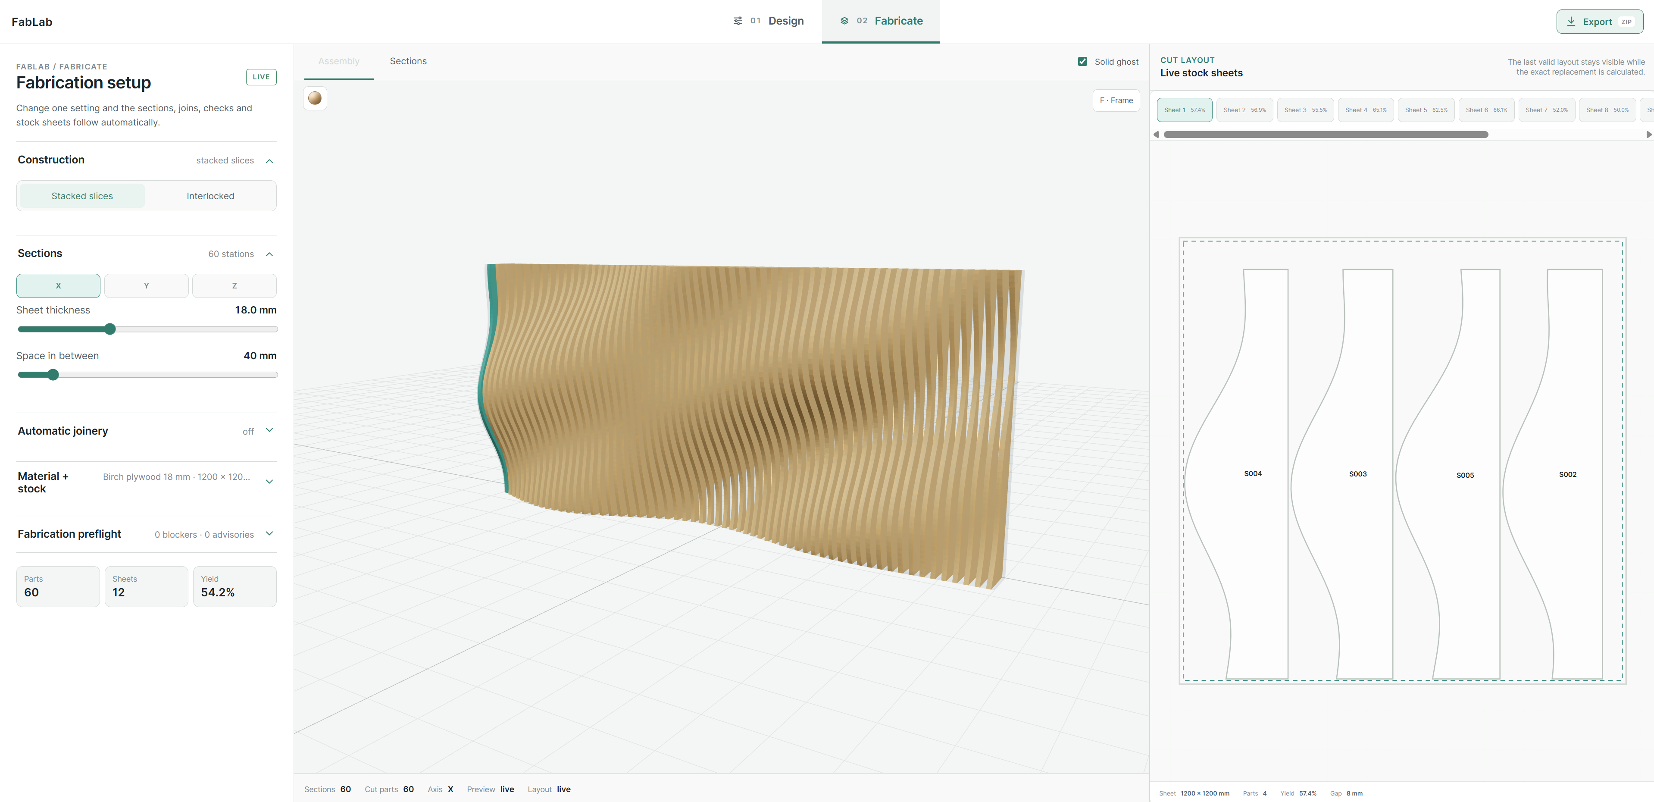
Task: Select the Sheet 1 tab
Action: pos(1185,110)
